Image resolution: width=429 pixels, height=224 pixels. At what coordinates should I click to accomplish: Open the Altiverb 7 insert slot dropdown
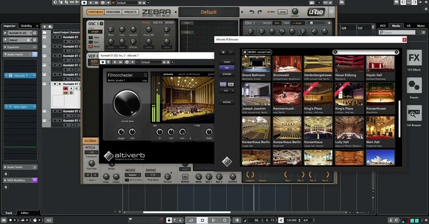pos(34,75)
